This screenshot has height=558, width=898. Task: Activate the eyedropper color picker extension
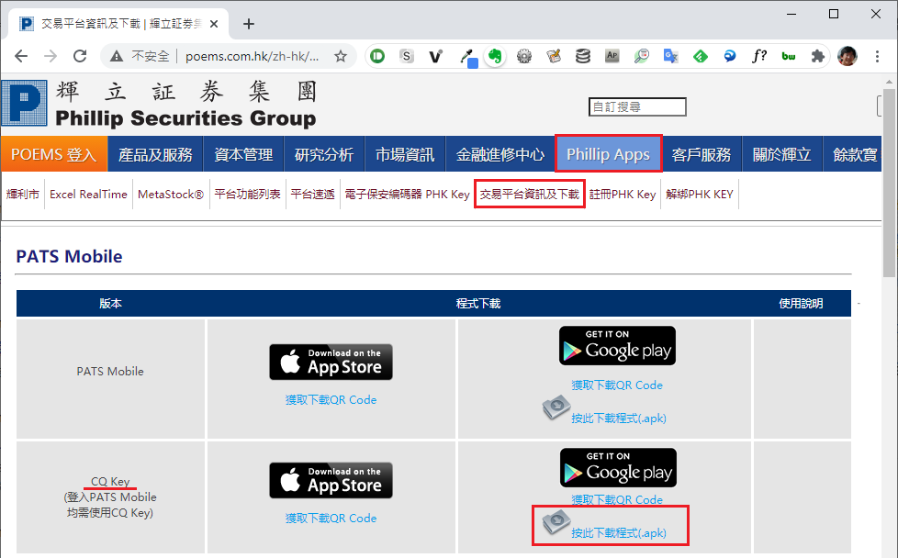(468, 57)
